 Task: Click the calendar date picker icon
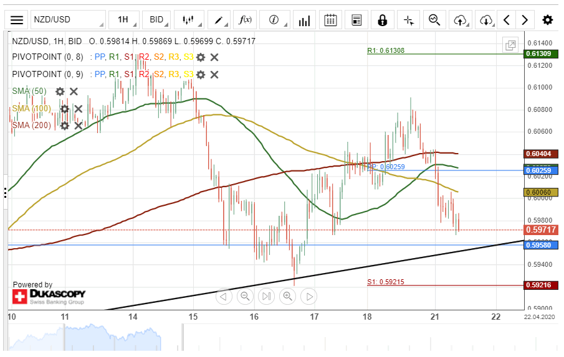(x=331, y=20)
